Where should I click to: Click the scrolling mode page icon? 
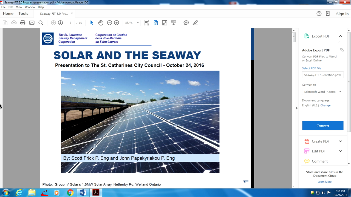[x=146, y=23]
